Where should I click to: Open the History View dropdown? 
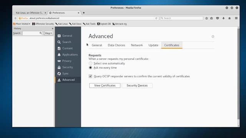pos(48,33)
